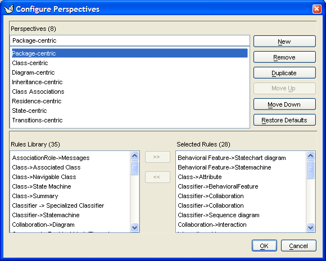Click the greyed-out Move Up button
This screenshot has height=261, width=326.
[284, 89]
